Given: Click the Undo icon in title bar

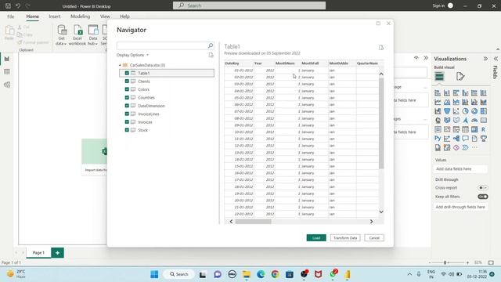Looking at the screenshot, I should click(18, 5).
